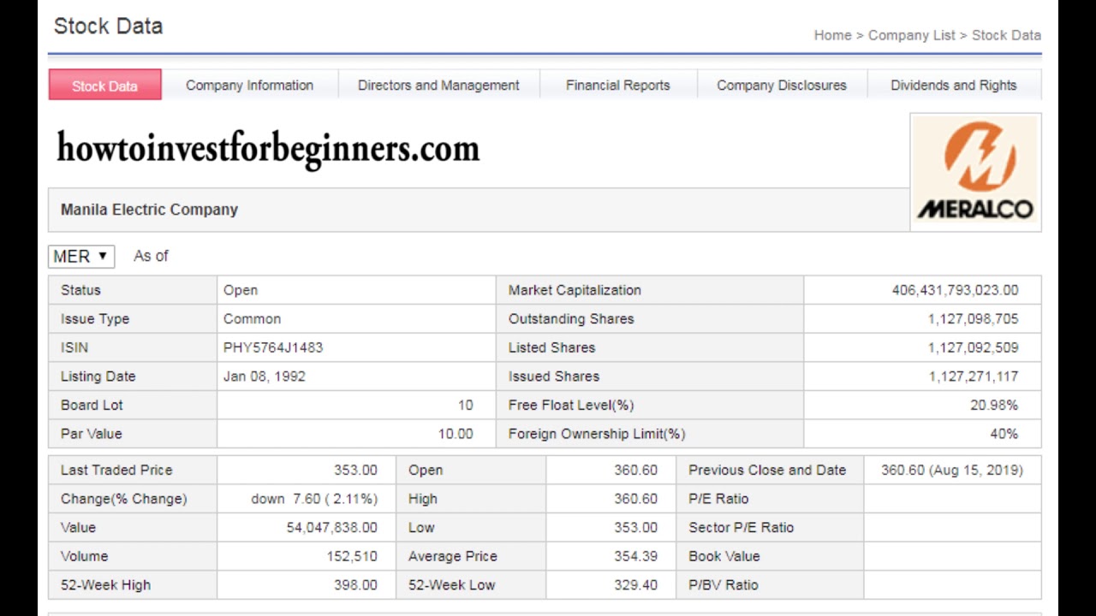The width and height of the screenshot is (1096, 616).
Task: Click the Par Value 10.00
Action: (456, 434)
